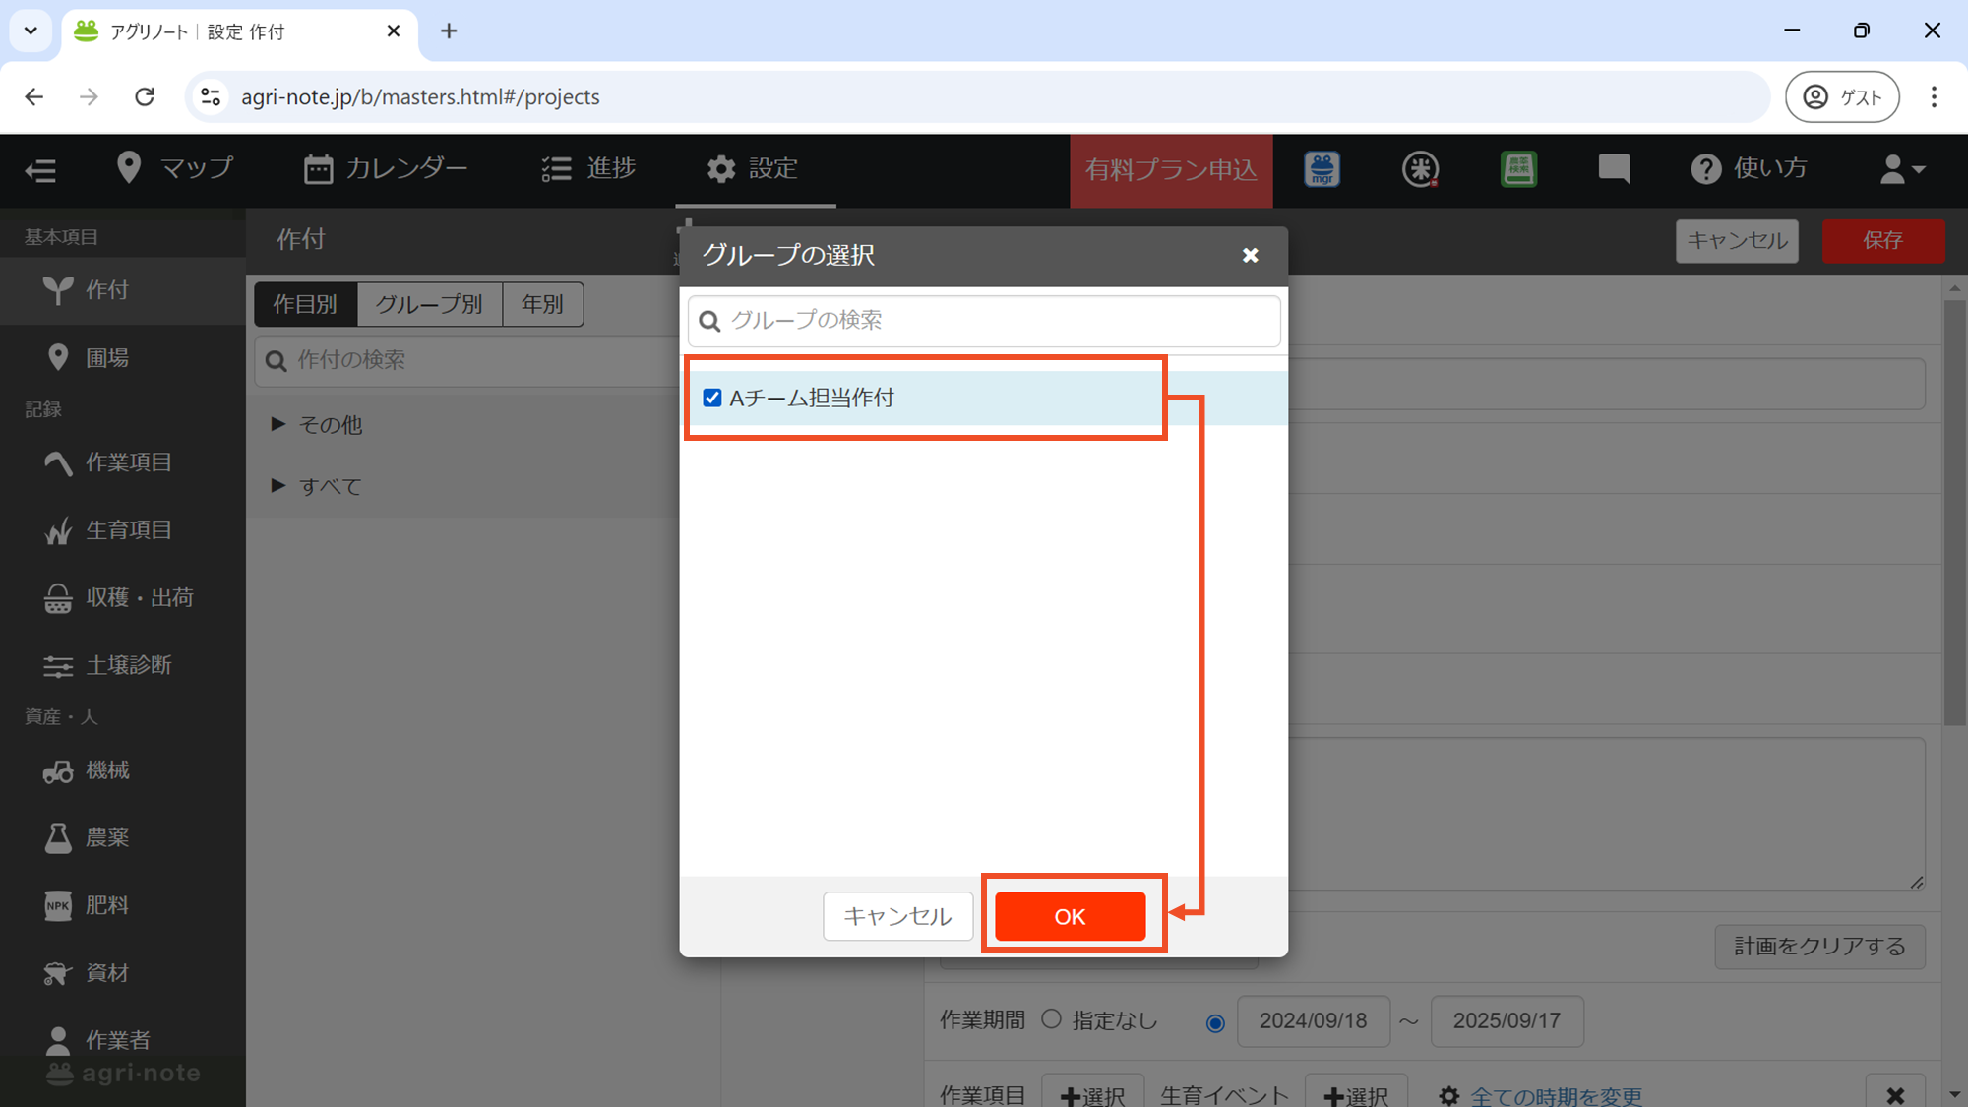Viewport: 1968px width, 1107px height.
Task: Open 農薬 flask item in sidebar
Action: click(x=106, y=837)
